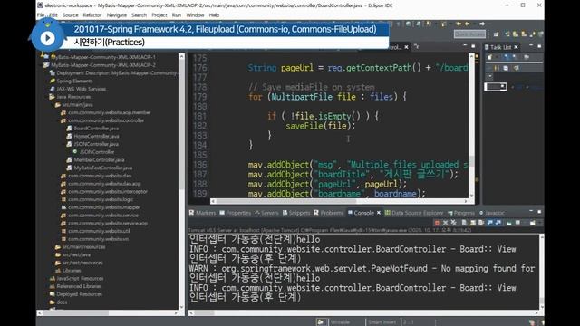The height and width of the screenshot is (326, 580).
Task: Close the BoardController editor tab
Action: click(406, 47)
